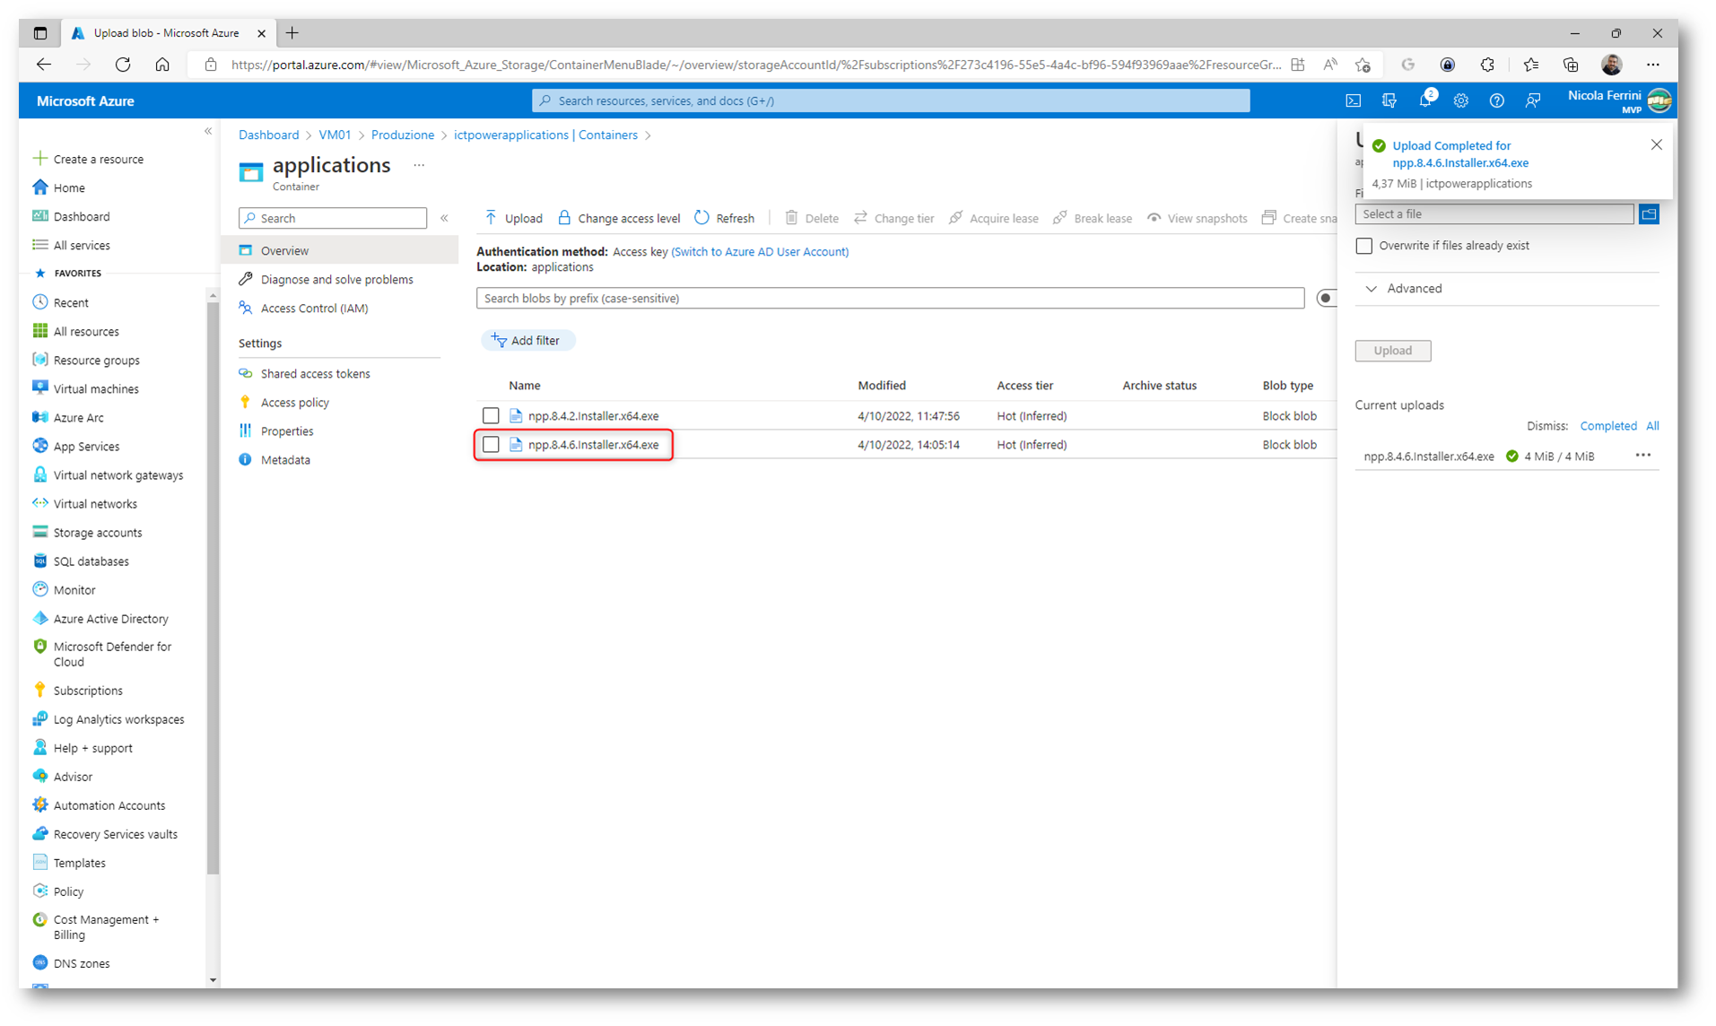Reload the page with browser refresh
The height and width of the screenshot is (1026, 1716).
(123, 65)
